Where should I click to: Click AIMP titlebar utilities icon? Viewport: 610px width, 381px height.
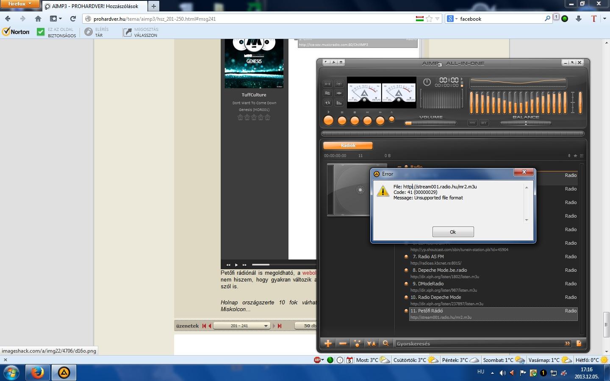tap(341, 62)
